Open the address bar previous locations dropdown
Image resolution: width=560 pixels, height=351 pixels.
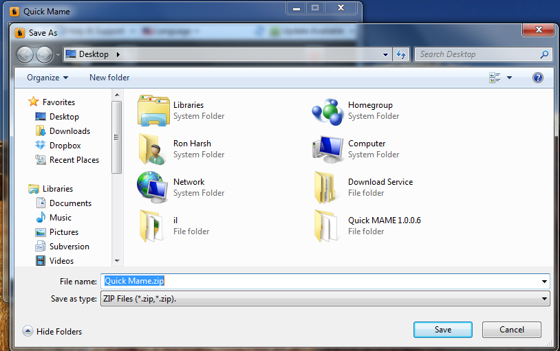pyautogui.click(x=385, y=54)
